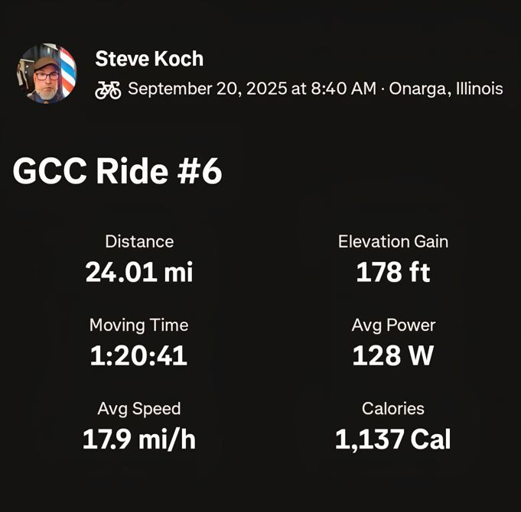Click the 128 W power value

click(x=393, y=355)
